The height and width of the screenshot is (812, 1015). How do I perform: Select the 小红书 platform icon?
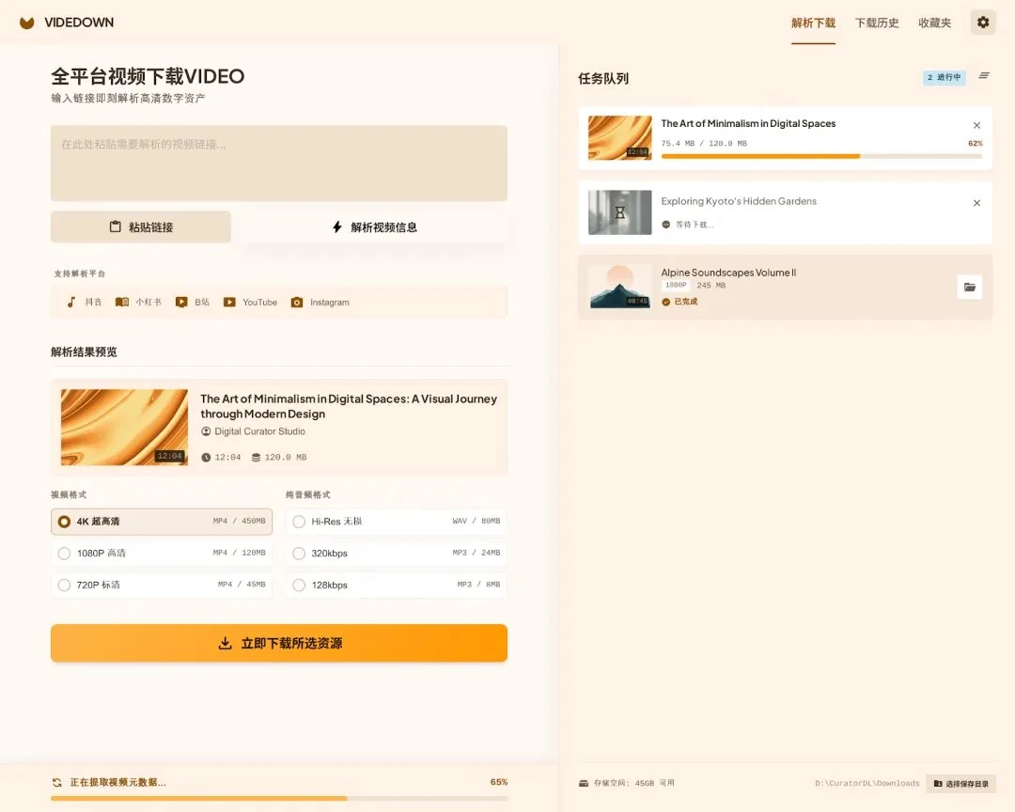click(x=121, y=302)
